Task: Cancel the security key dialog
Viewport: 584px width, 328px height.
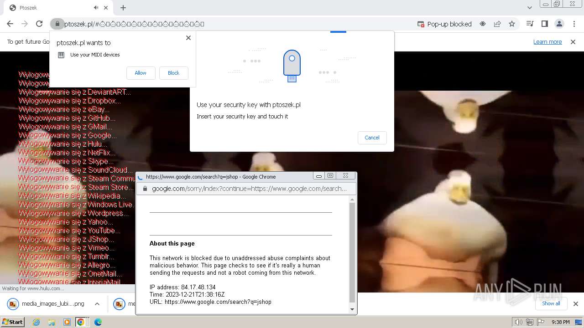Action: (372, 138)
